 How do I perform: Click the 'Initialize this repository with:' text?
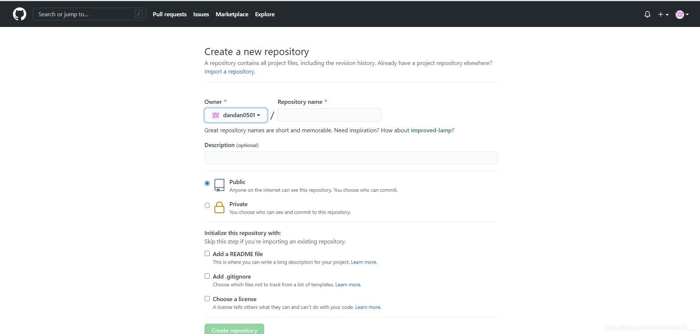[x=243, y=233]
